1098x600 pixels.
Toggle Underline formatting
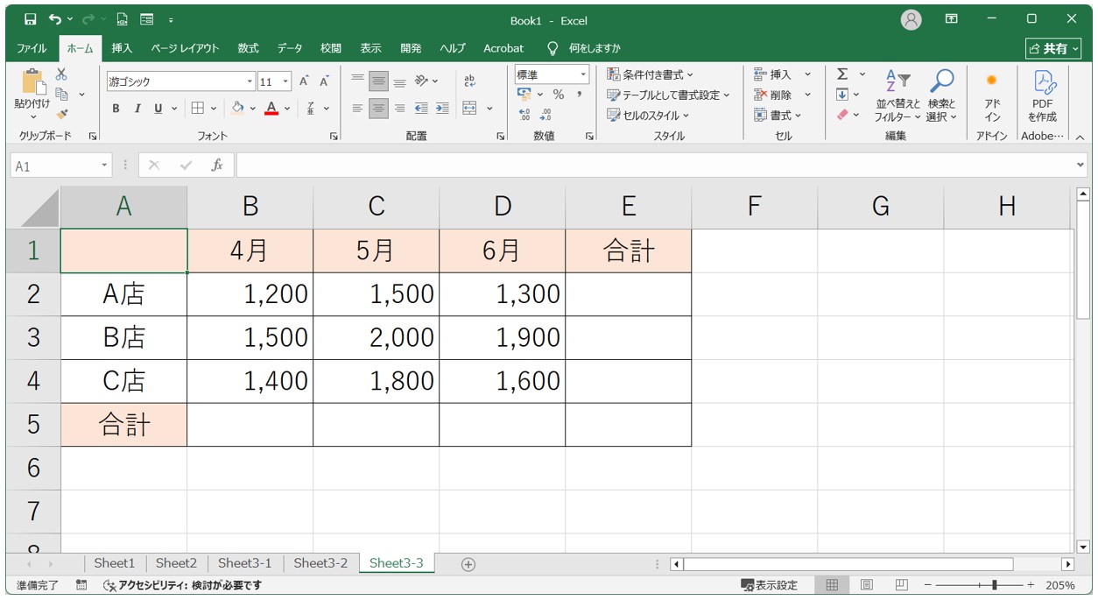tap(158, 109)
